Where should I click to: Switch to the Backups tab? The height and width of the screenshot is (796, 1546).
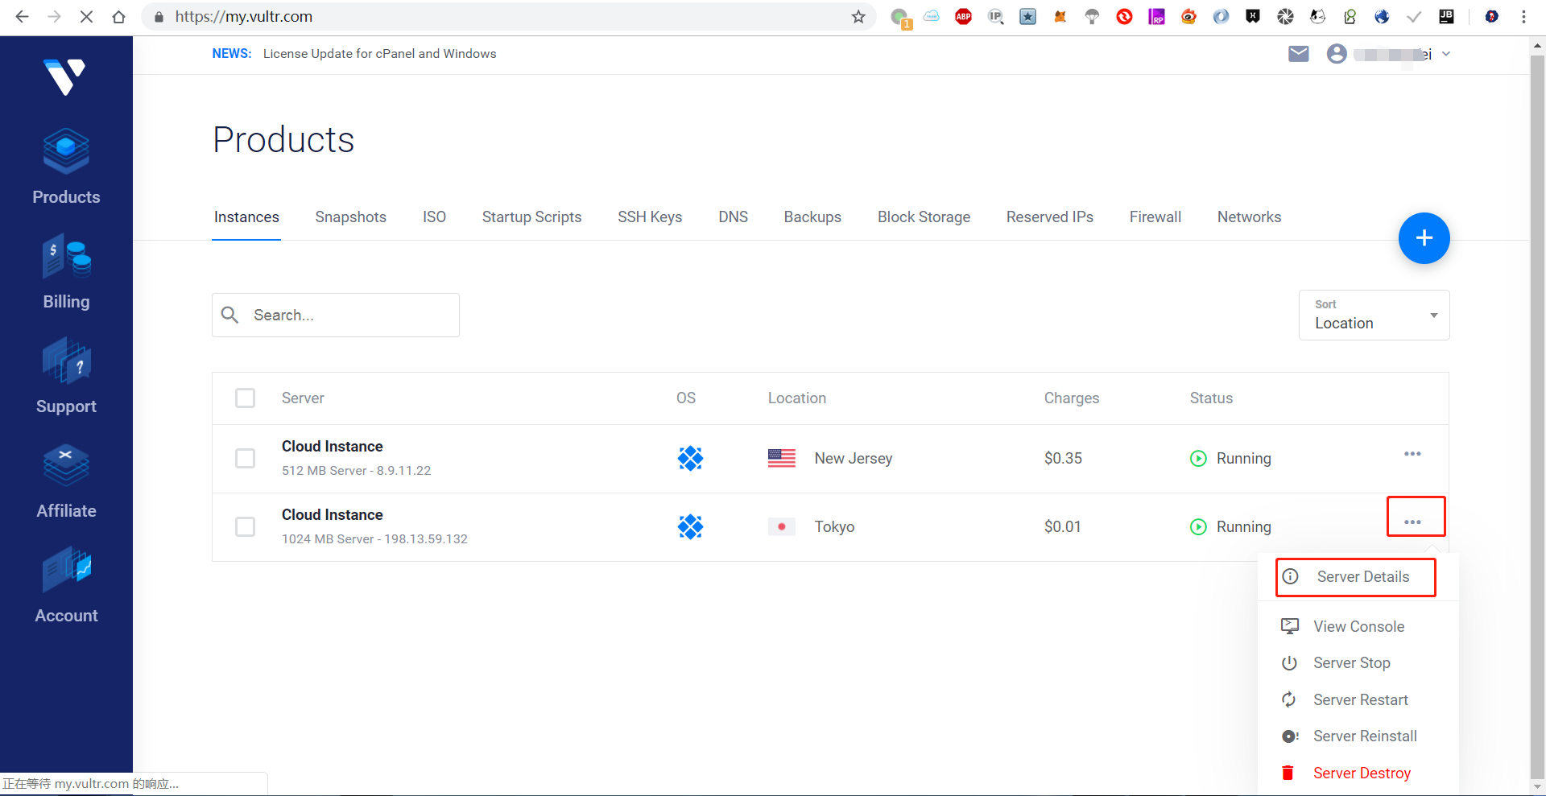pos(812,217)
